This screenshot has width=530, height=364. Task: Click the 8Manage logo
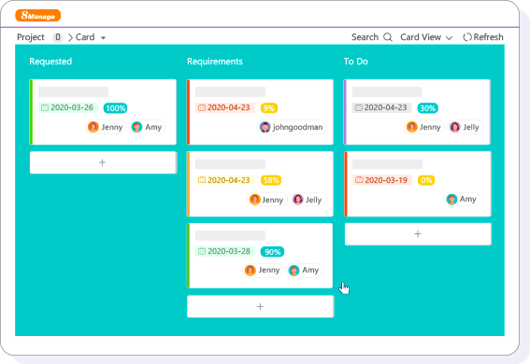(37, 16)
